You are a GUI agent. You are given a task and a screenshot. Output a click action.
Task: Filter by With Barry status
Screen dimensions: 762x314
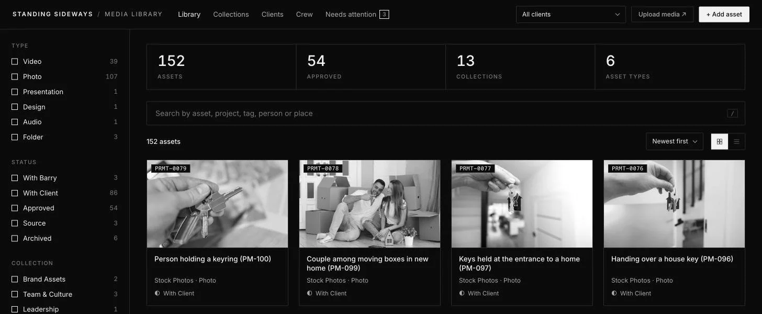(x=15, y=178)
